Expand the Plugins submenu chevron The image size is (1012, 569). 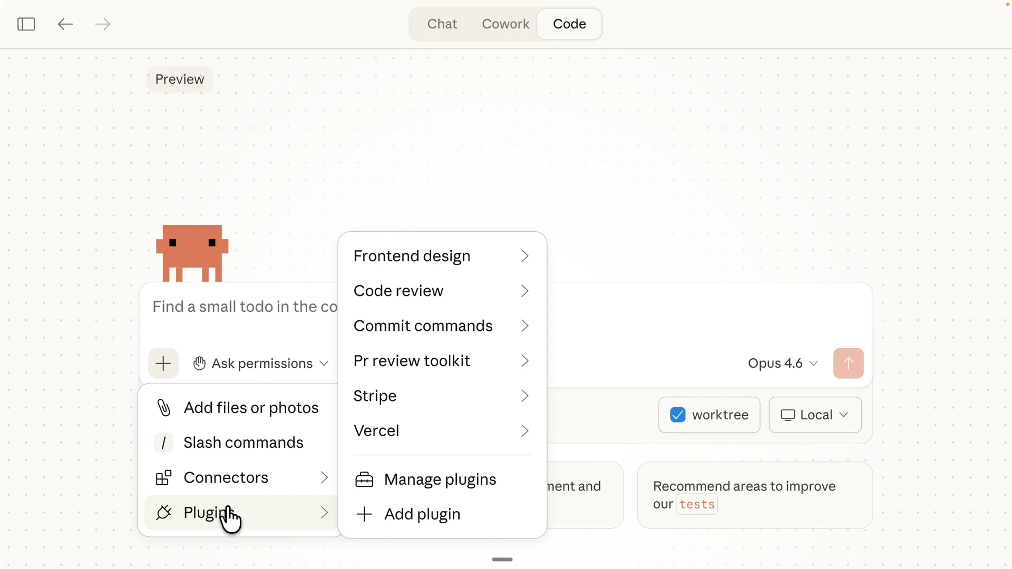click(x=324, y=513)
